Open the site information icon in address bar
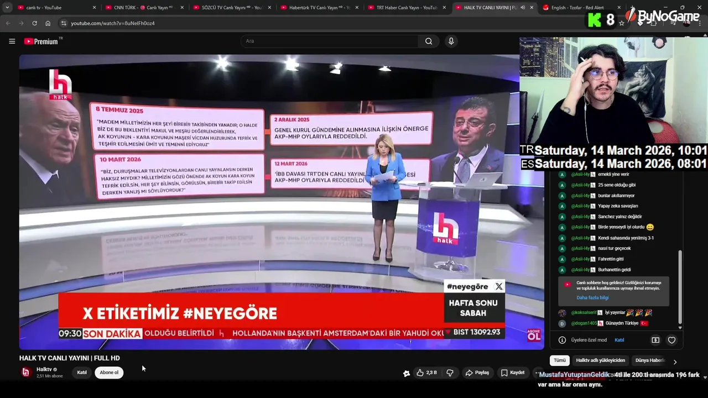 pyautogui.click(x=64, y=23)
